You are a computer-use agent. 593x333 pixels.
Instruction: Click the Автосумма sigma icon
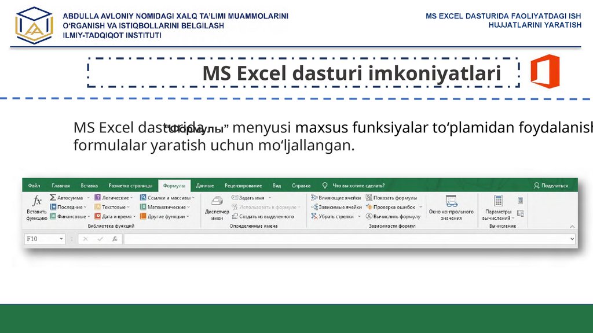(x=53, y=198)
